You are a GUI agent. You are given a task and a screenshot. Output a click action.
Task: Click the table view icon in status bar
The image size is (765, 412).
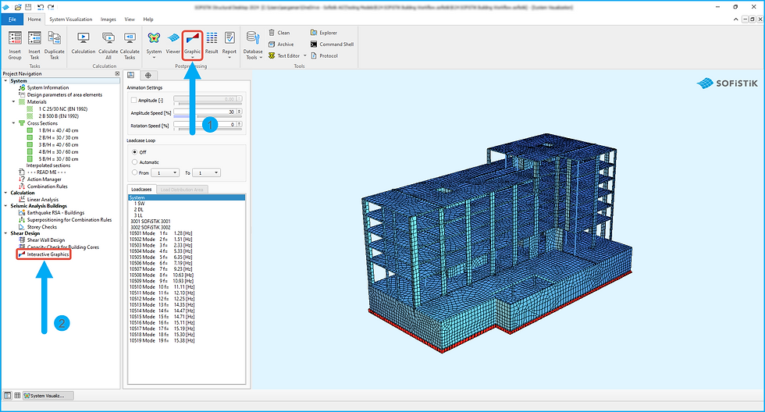point(17,396)
